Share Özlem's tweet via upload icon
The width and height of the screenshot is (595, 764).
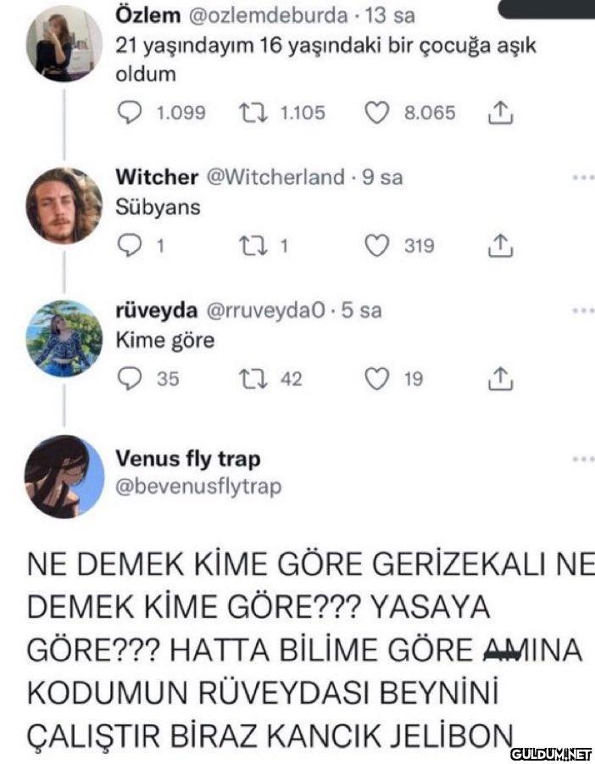[501, 113]
